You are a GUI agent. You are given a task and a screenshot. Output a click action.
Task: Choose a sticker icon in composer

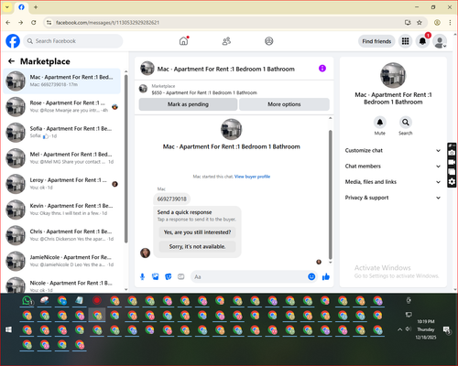coord(169,276)
